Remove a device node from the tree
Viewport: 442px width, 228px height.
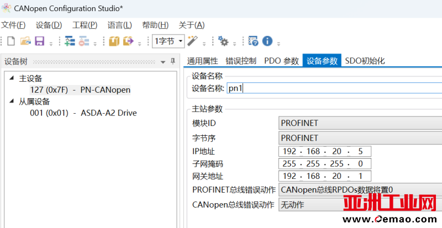(x=84, y=41)
